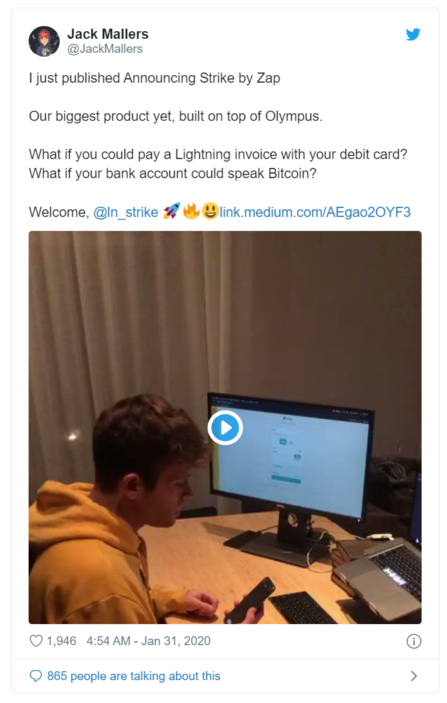Screen dimensions: 447x703
Task: Click the smiley face emoji
Action: pyautogui.click(x=210, y=211)
